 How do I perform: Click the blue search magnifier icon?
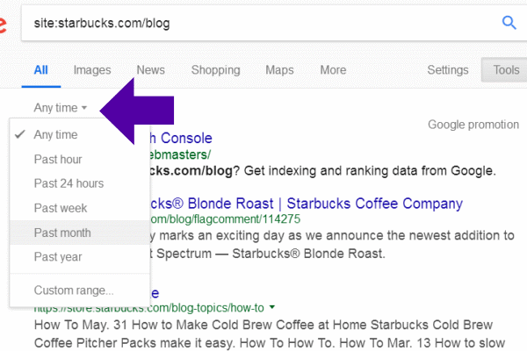click(509, 22)
